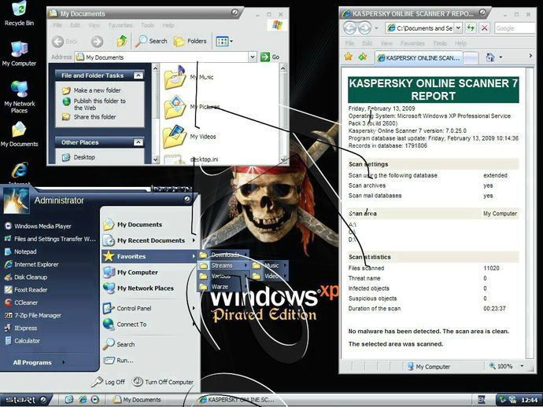Click Internet Explorer quick launch icon
Image resolution: width=543 pixels, height=407 pixels.
click(x=83, y=400)
